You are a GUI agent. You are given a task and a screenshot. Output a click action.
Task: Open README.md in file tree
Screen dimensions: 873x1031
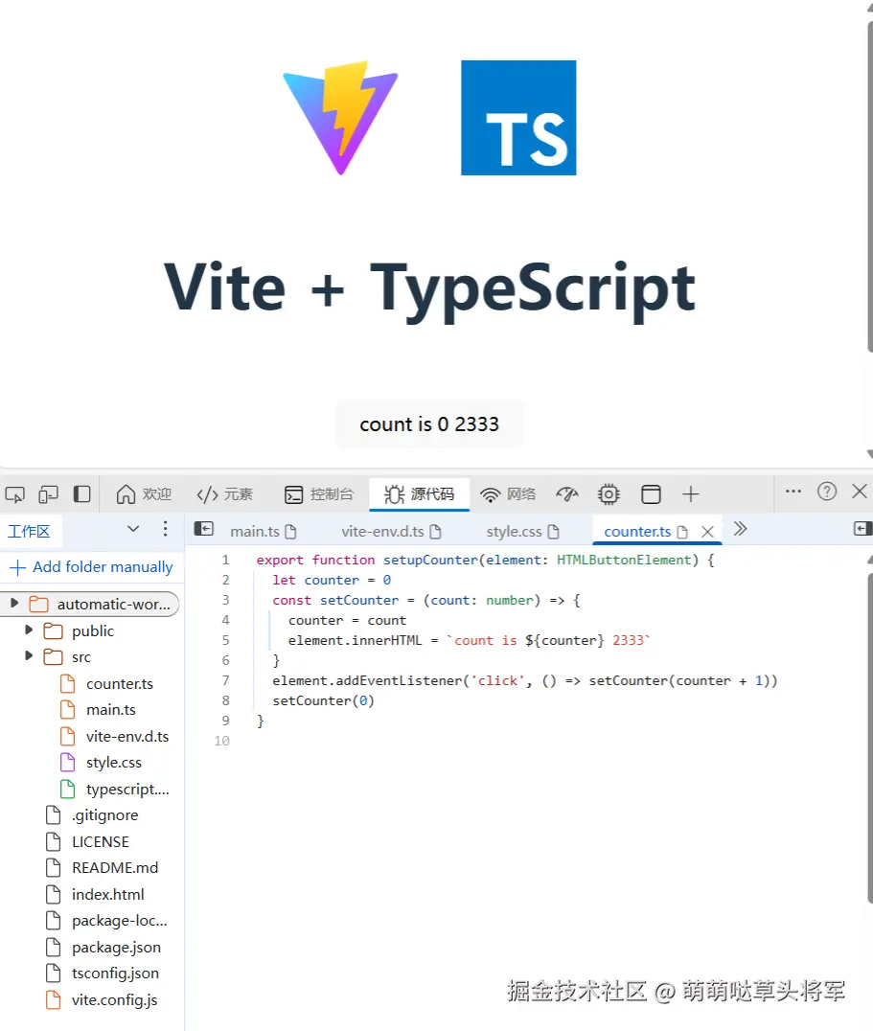(114, 868)
